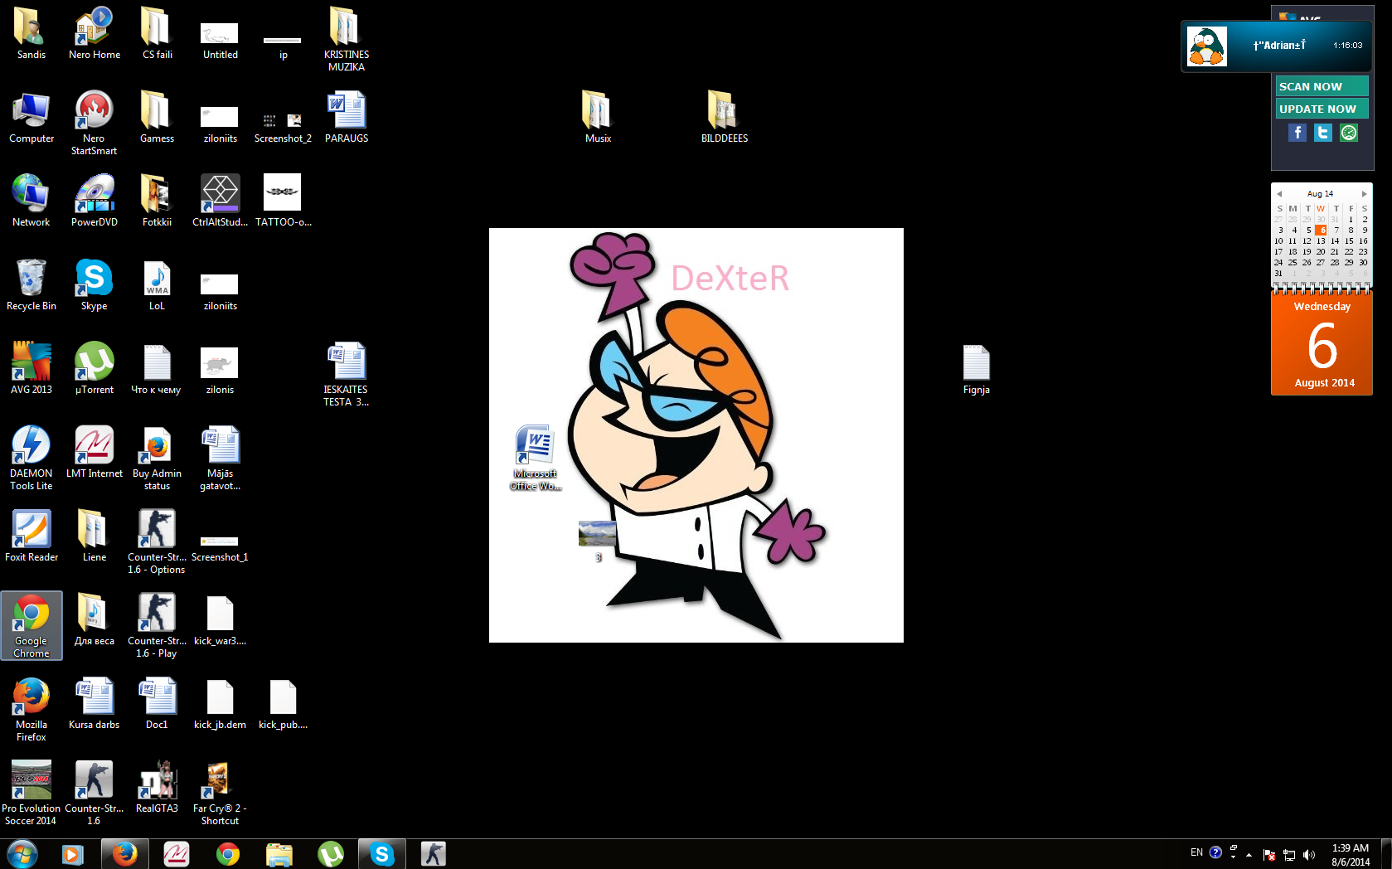The width and height of the screenshot is (1392, 869).
Task: Open Microsoft Office Word shortcut
Action: tap(535, 457)
